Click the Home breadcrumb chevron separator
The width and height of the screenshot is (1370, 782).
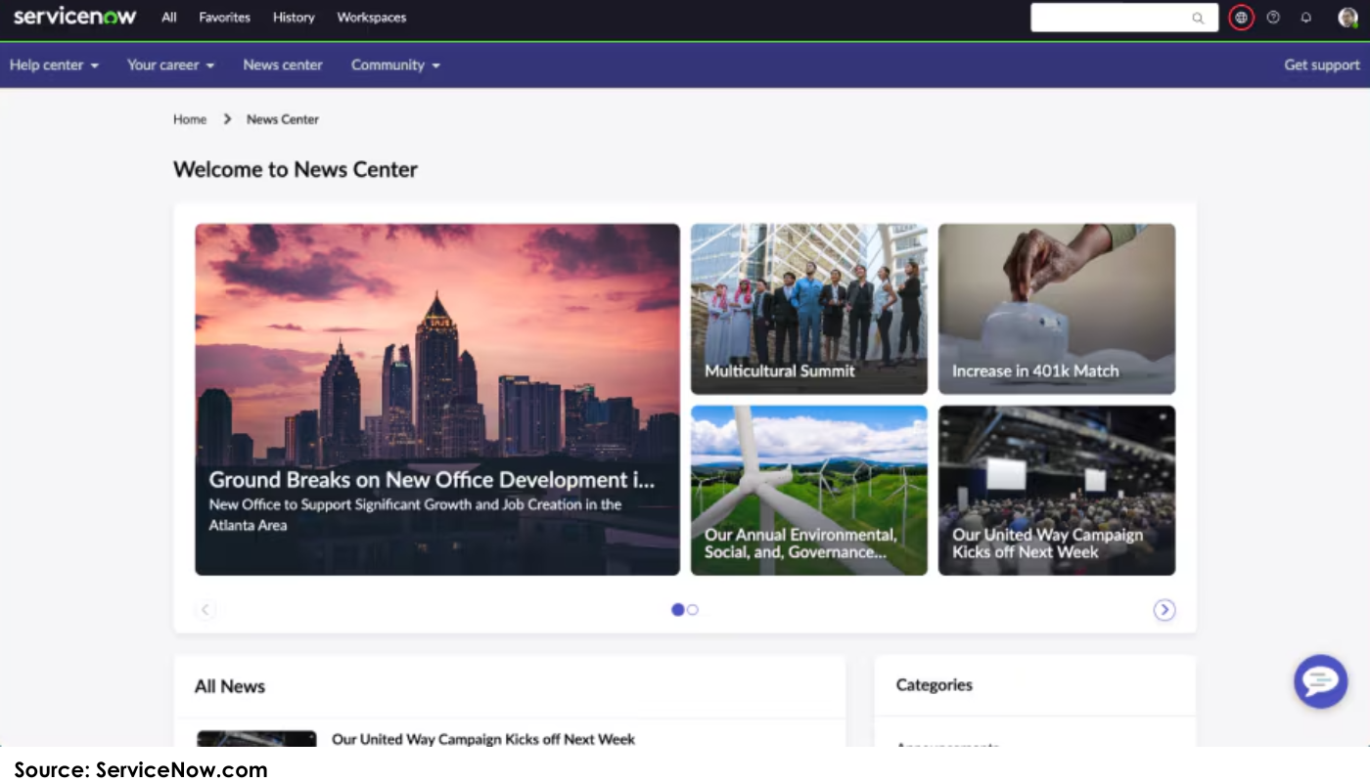(x=226, y=118)
